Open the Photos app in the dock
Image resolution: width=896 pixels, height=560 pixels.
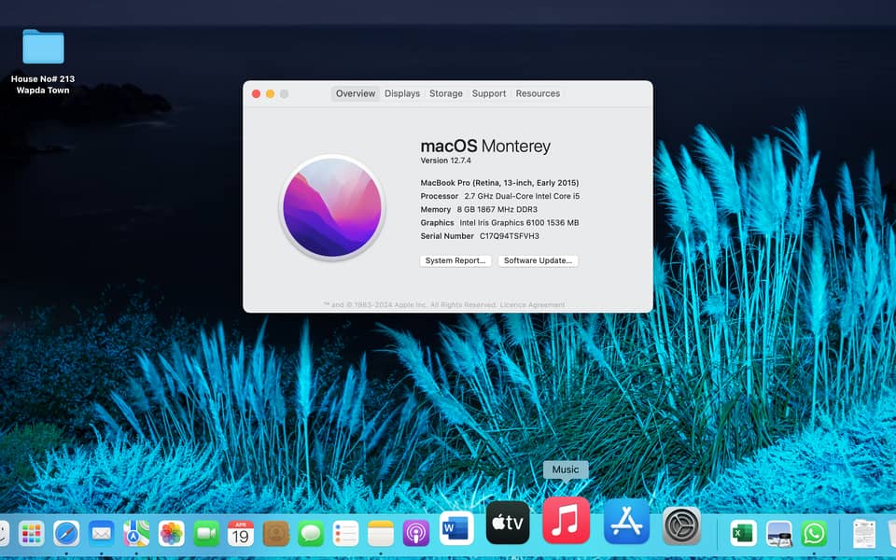point(171,534)
